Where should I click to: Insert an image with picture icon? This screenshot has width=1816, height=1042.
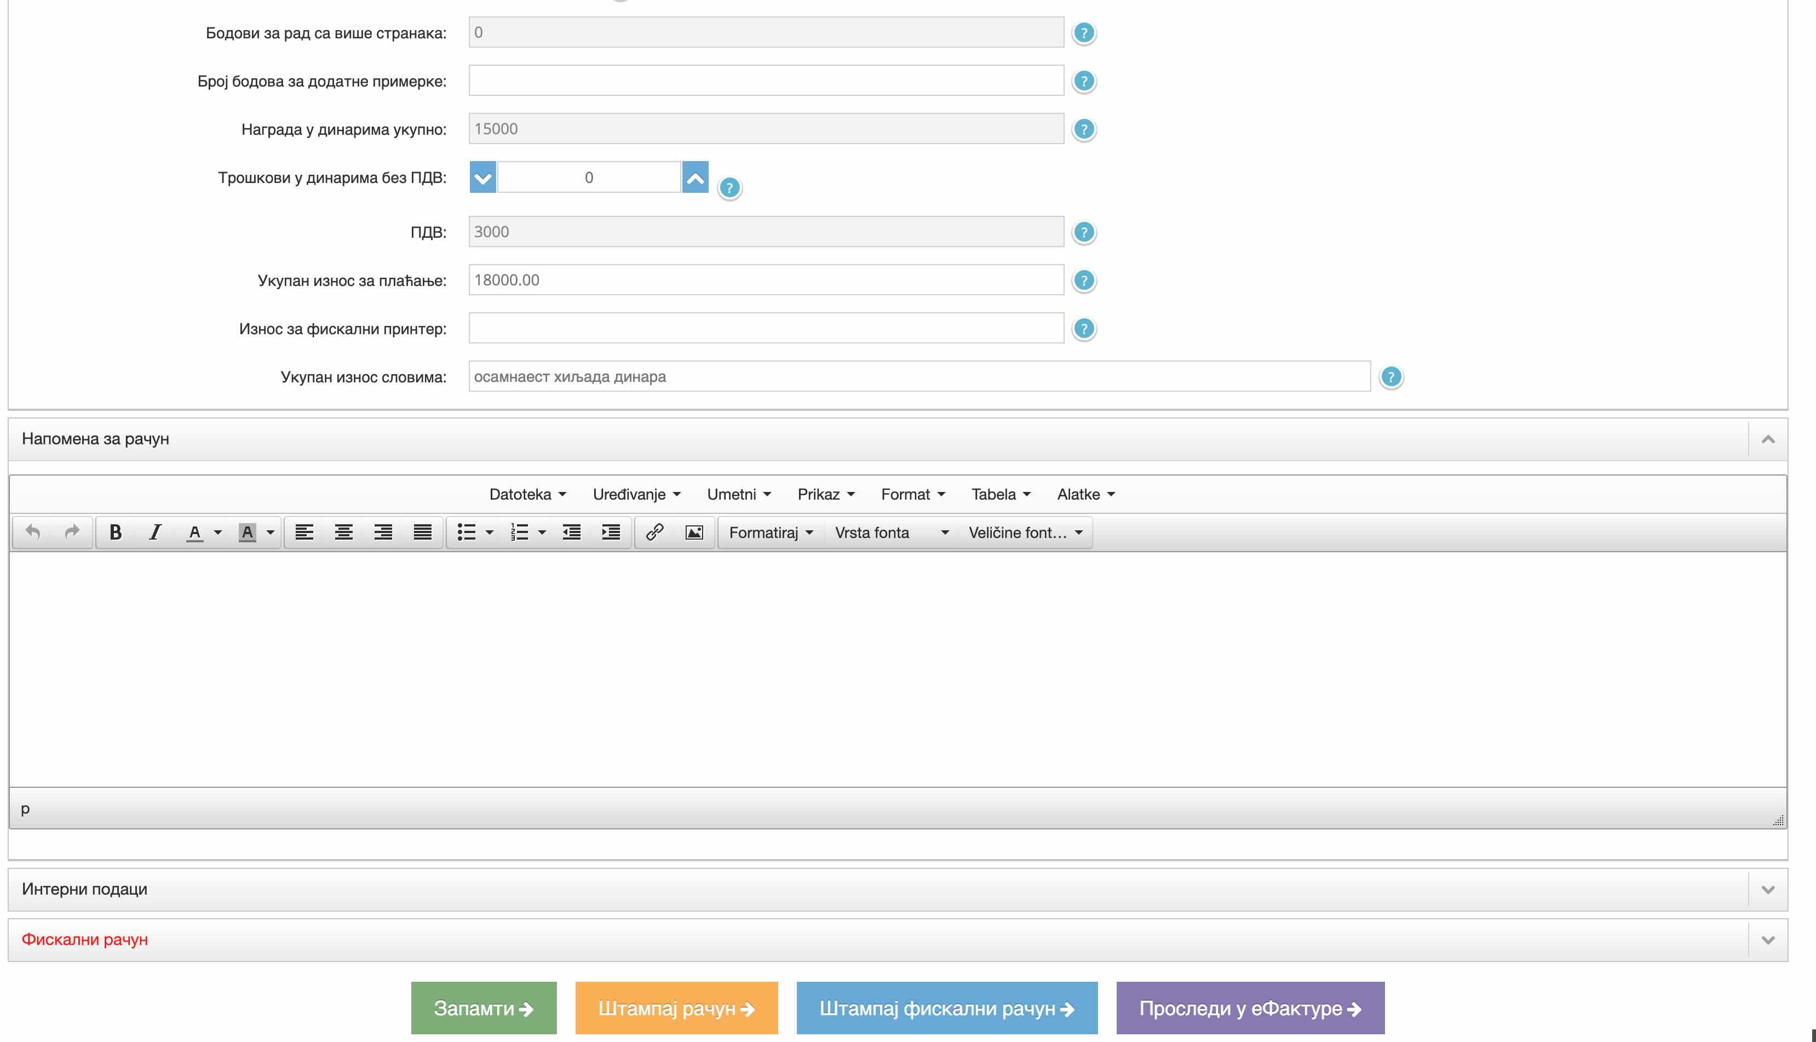tap(694, 533)
